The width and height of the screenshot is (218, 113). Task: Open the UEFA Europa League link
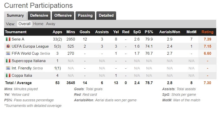pos(30,46)
